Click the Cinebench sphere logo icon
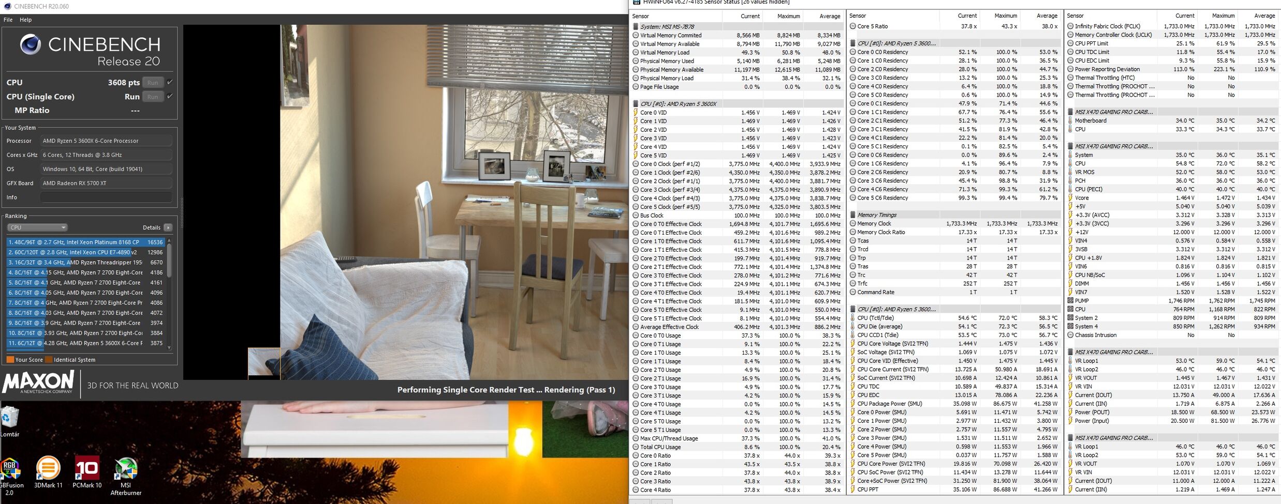 31,44
